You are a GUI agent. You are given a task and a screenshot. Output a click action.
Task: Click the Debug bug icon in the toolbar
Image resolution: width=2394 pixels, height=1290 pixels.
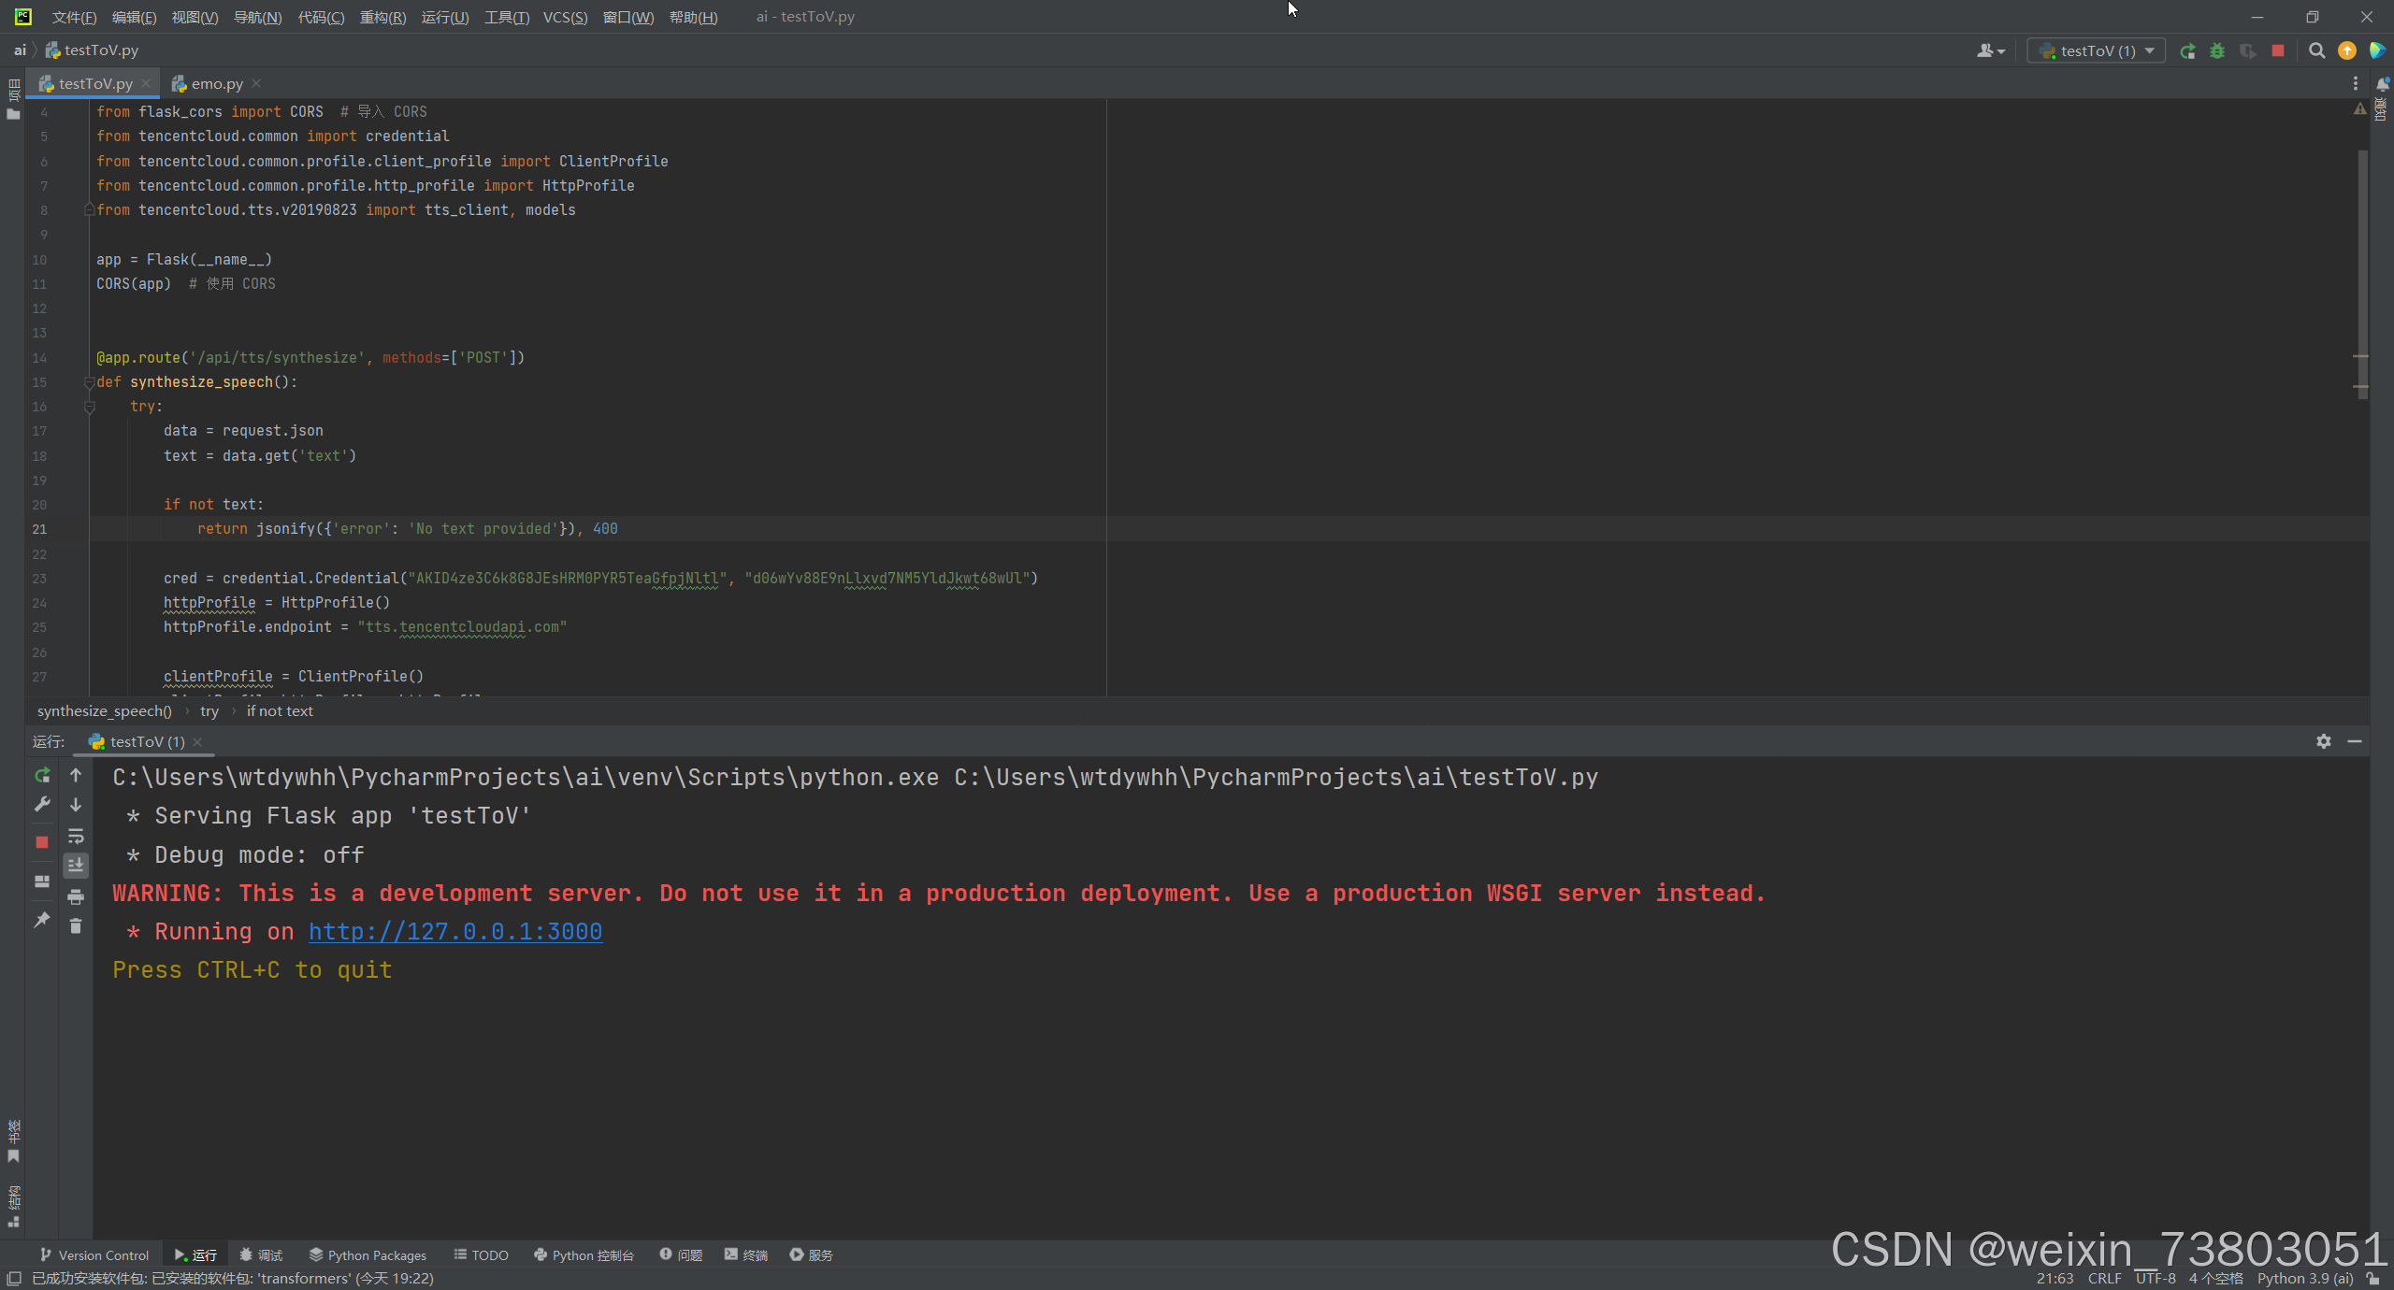[2217, 51]
